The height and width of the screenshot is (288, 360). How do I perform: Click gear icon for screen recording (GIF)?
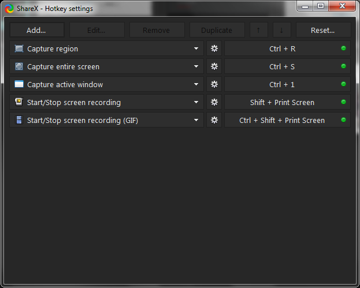[214, 120]
